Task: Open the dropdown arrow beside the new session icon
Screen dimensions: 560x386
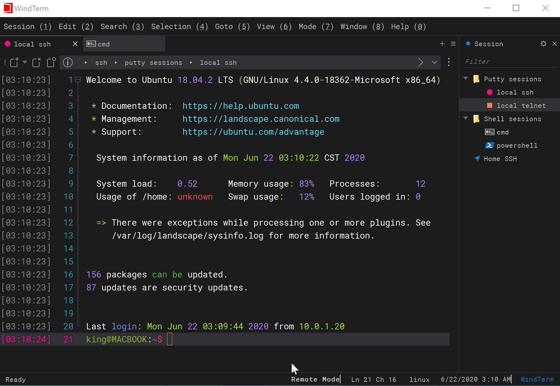Action: (25, 62)
